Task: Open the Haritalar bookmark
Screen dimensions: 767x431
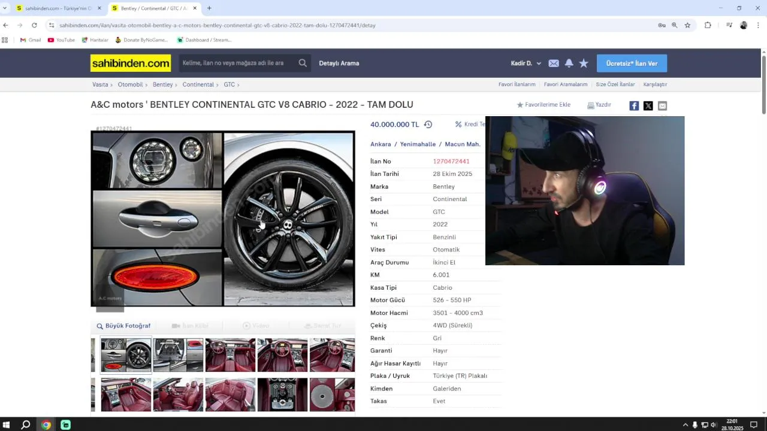Action: coord(95,40)
